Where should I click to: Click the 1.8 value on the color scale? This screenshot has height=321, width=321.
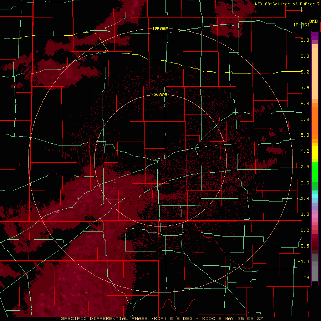pos(305,199)
